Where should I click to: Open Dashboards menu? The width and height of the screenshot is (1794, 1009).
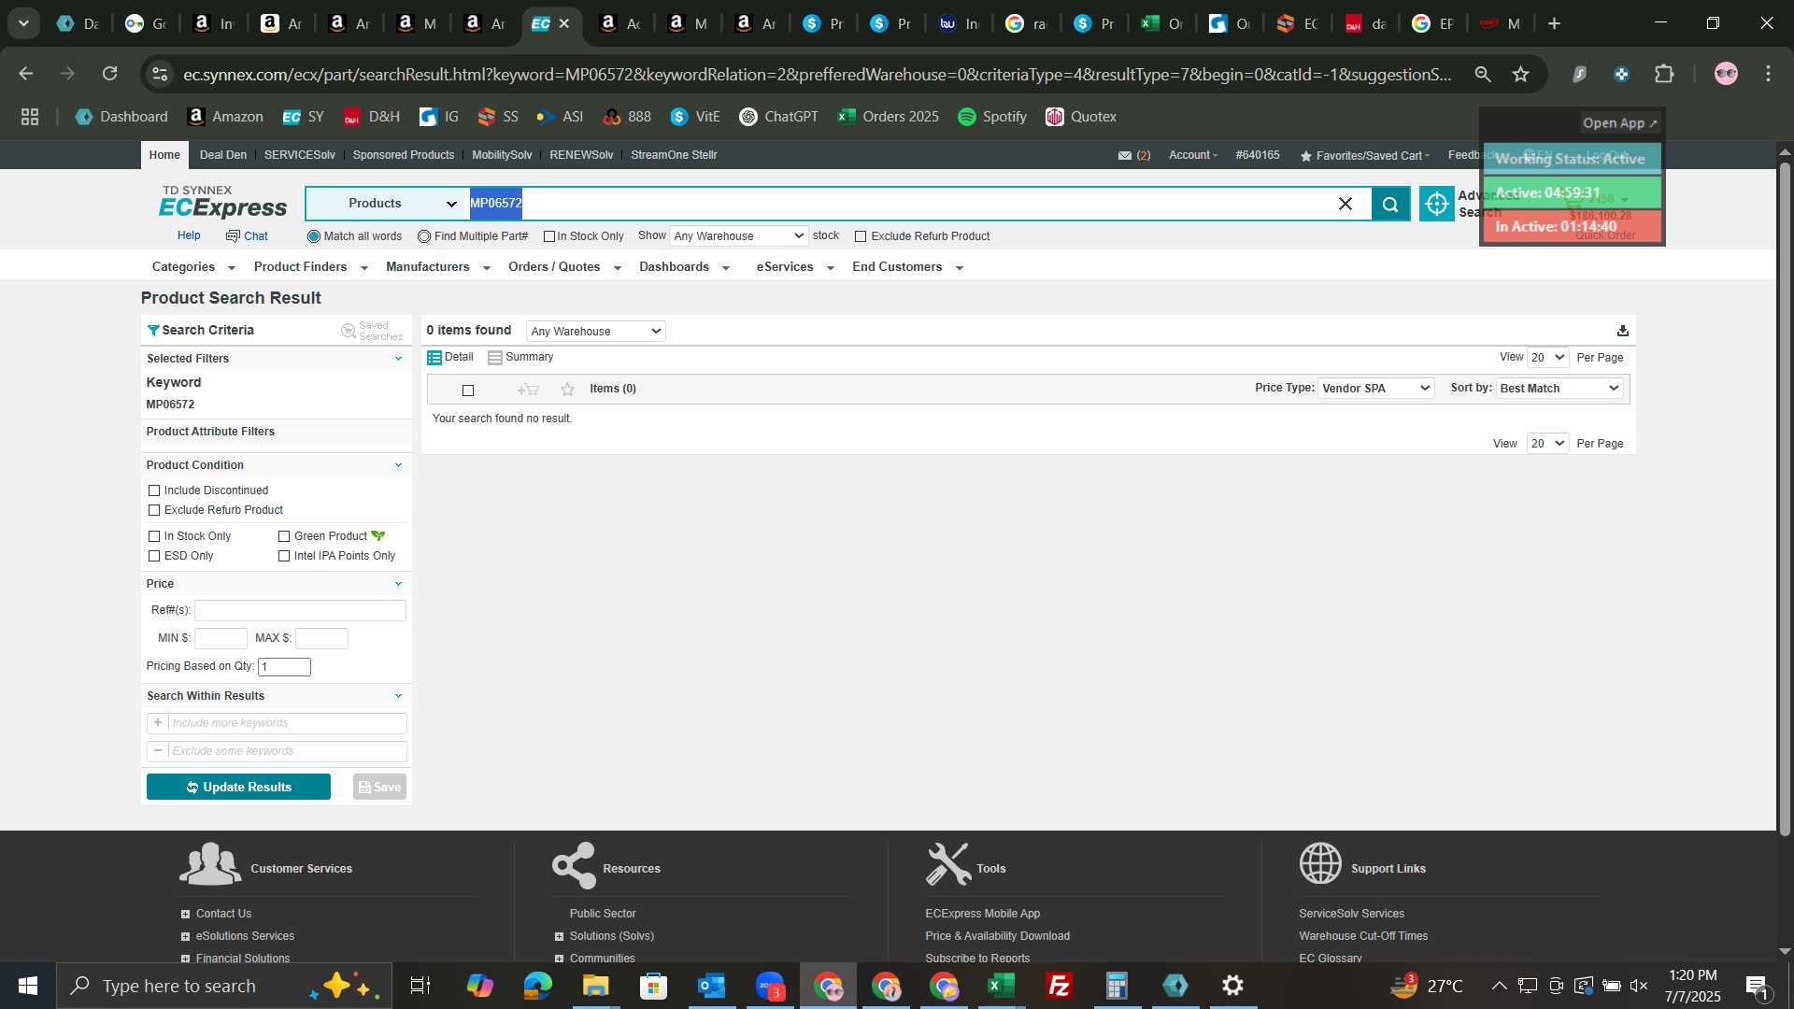point(684,267)
